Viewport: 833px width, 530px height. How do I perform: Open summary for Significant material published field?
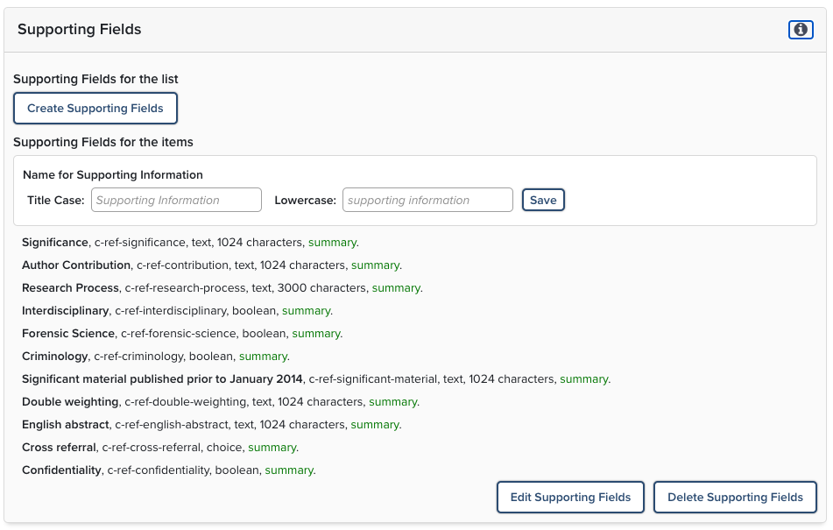pos(583,379)
